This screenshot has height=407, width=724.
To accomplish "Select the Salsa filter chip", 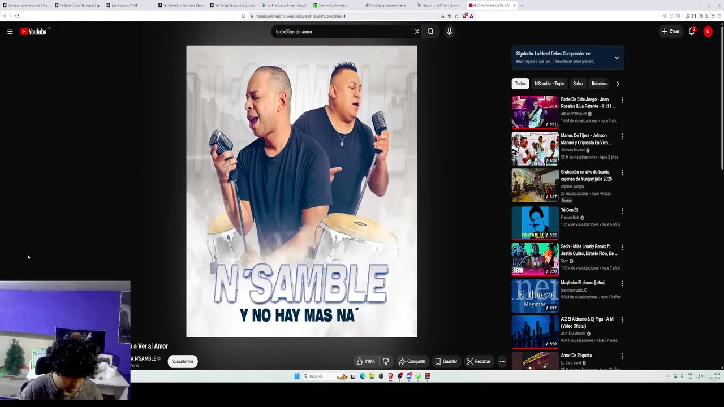I will pos(578,84).
